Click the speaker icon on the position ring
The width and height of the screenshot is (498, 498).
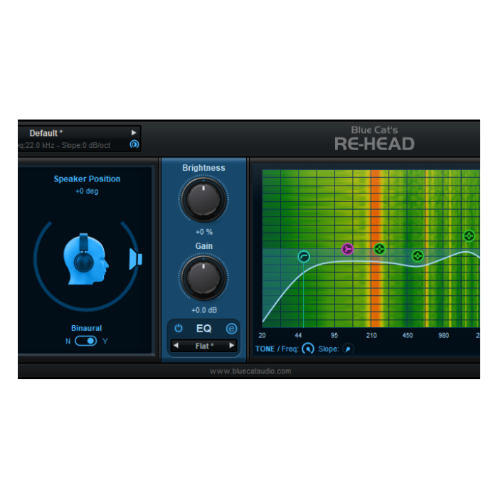(136, 259)
